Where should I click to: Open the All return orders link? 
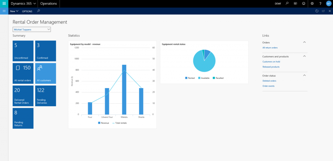(270, 48)
